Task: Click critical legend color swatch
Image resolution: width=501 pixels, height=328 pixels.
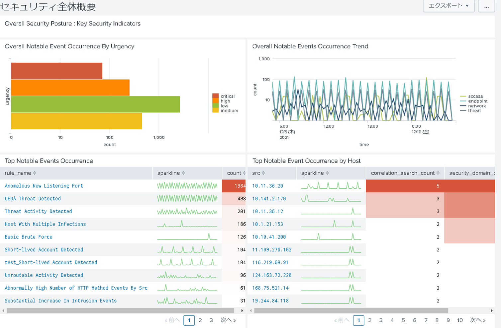Action: 216,96
